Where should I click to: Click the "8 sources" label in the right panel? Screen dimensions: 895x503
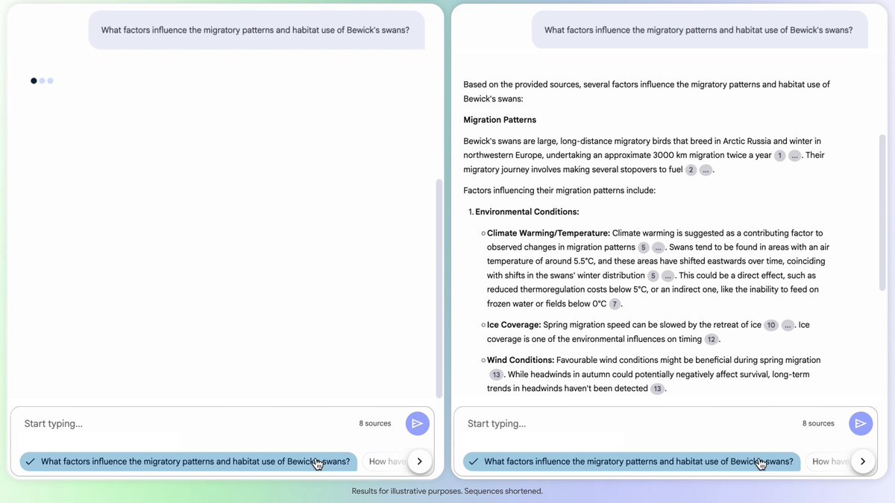tap(818, 423)
